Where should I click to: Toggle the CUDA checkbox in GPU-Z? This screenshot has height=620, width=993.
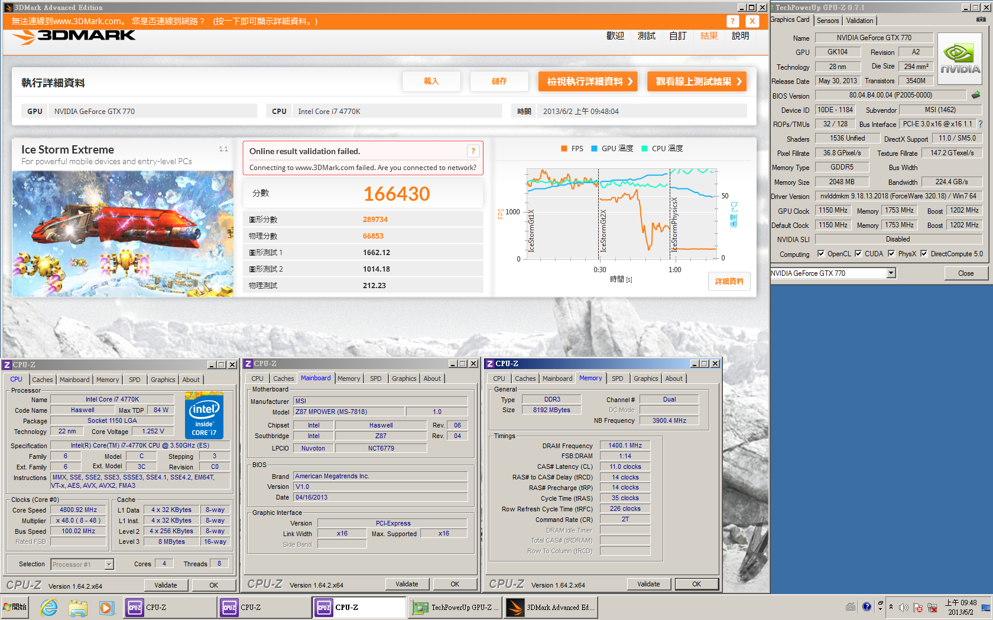point(858,254)
